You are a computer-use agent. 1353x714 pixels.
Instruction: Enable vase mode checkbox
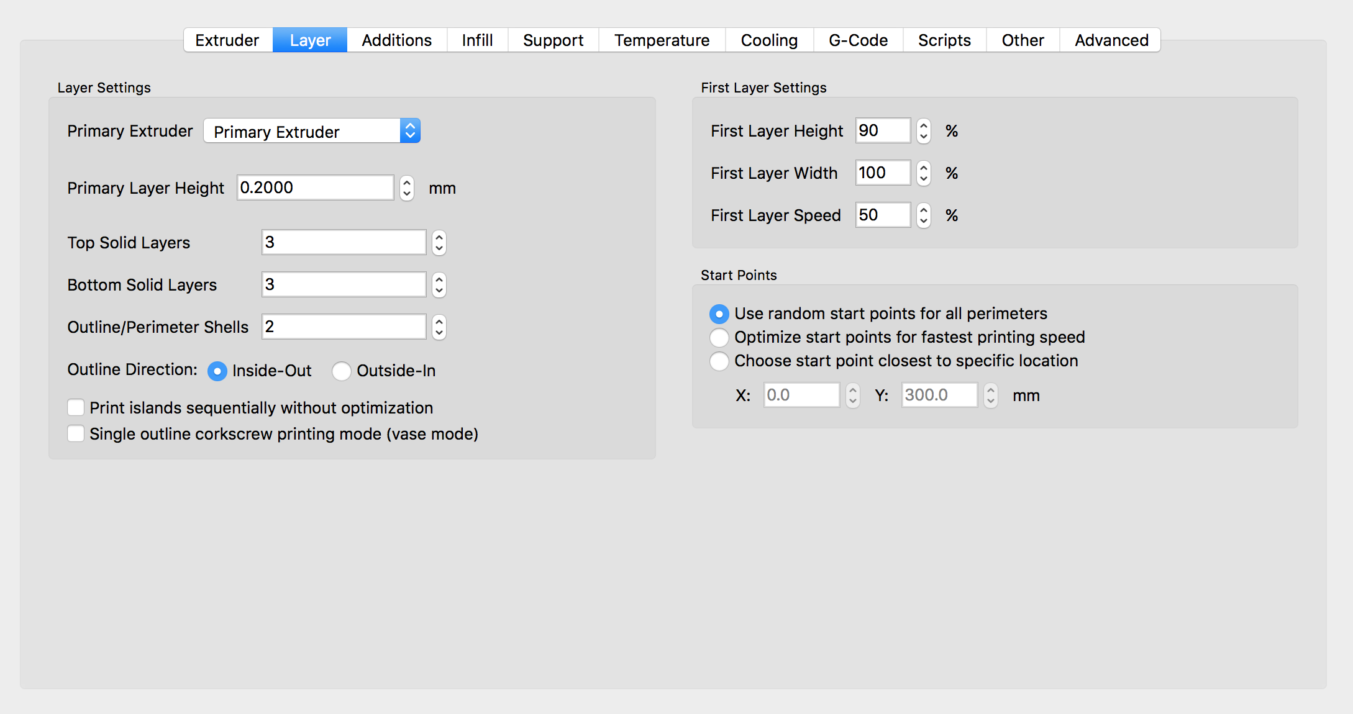click(x=76, y=434)
